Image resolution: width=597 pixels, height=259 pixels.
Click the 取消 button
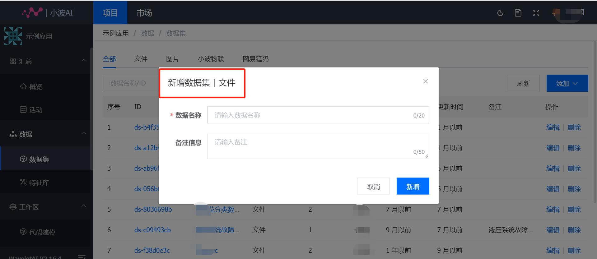pyautogui.click(x=373, y=186)
